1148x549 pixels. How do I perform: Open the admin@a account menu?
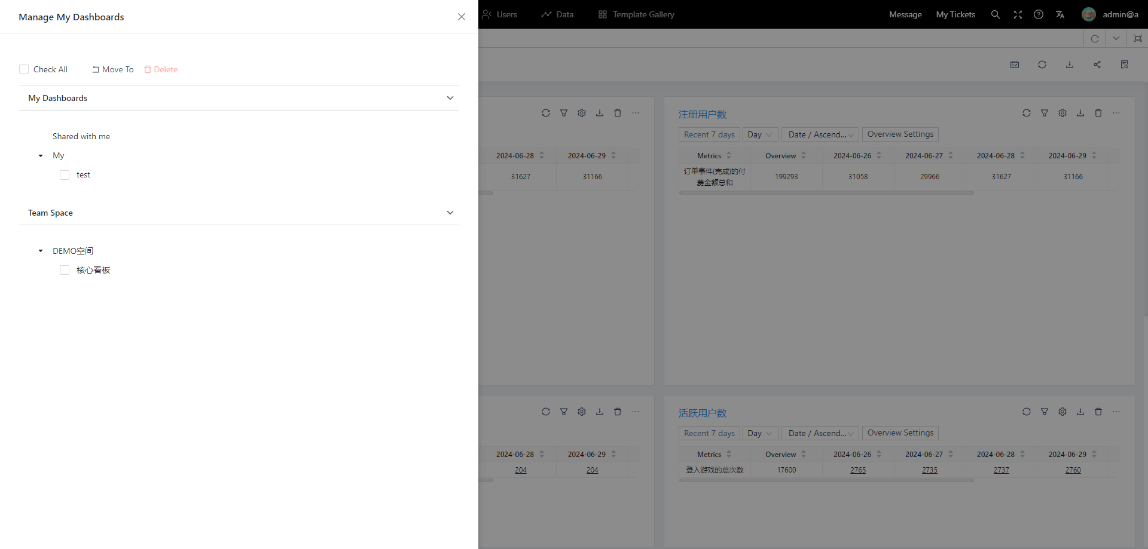[x=1110, y=14]
